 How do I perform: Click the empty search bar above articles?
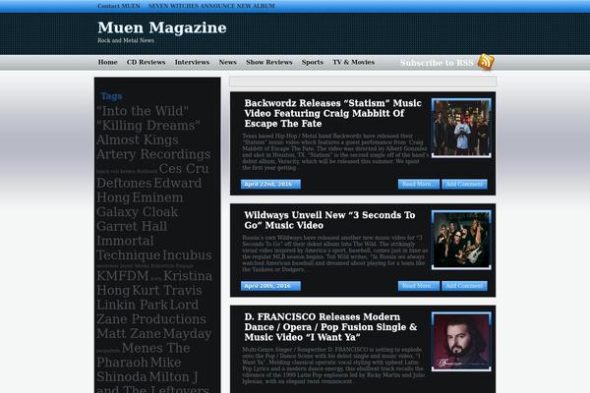click(x=363, y=82)
